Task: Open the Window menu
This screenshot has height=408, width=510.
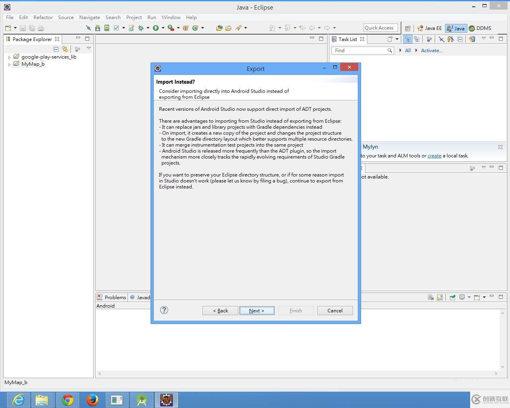Action: [x=171, y=18]
